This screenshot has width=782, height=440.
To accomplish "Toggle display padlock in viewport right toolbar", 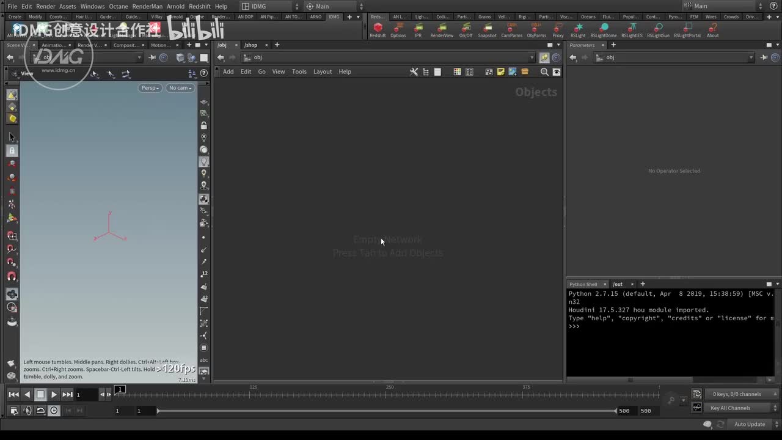I will pyautogui.click(x=204, y=125).
